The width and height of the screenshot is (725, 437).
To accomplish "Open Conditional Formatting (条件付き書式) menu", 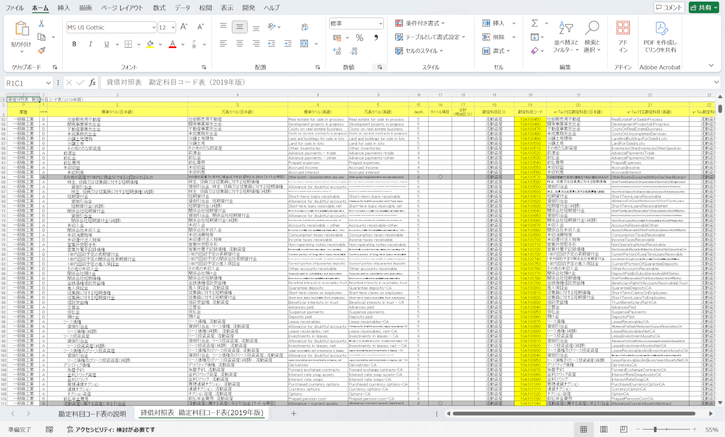I will [x=420, y=23].
